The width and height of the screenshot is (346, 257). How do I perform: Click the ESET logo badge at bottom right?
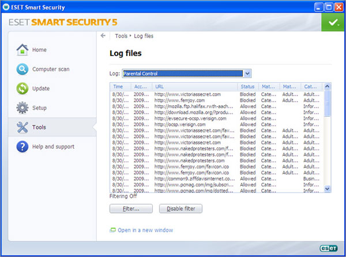(x=328, y=248)
